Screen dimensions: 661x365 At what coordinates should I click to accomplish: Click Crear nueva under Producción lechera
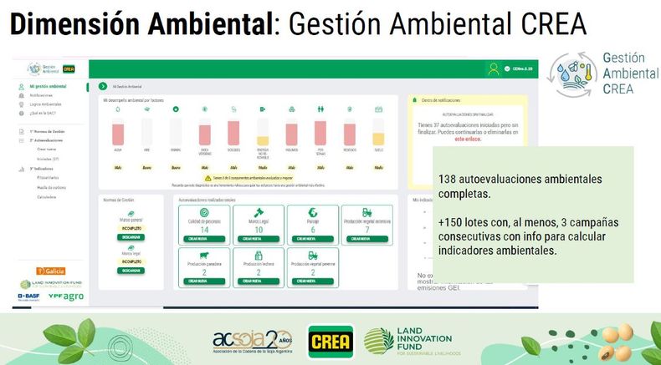coord(259,281)
